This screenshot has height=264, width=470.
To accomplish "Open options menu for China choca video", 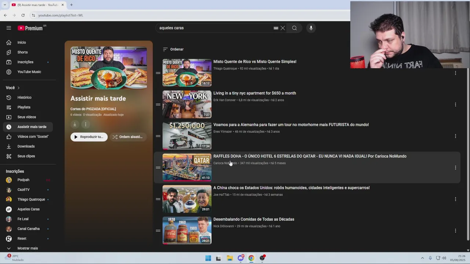I will pos(455,199).
